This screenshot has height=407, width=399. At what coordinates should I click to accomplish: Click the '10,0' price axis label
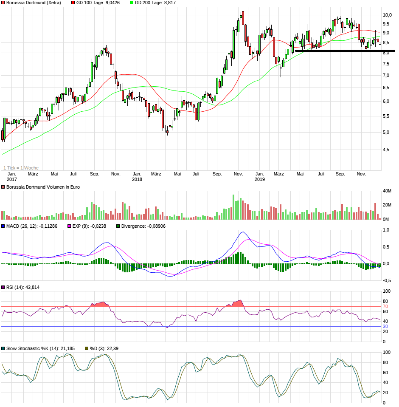tap(388, 15)
